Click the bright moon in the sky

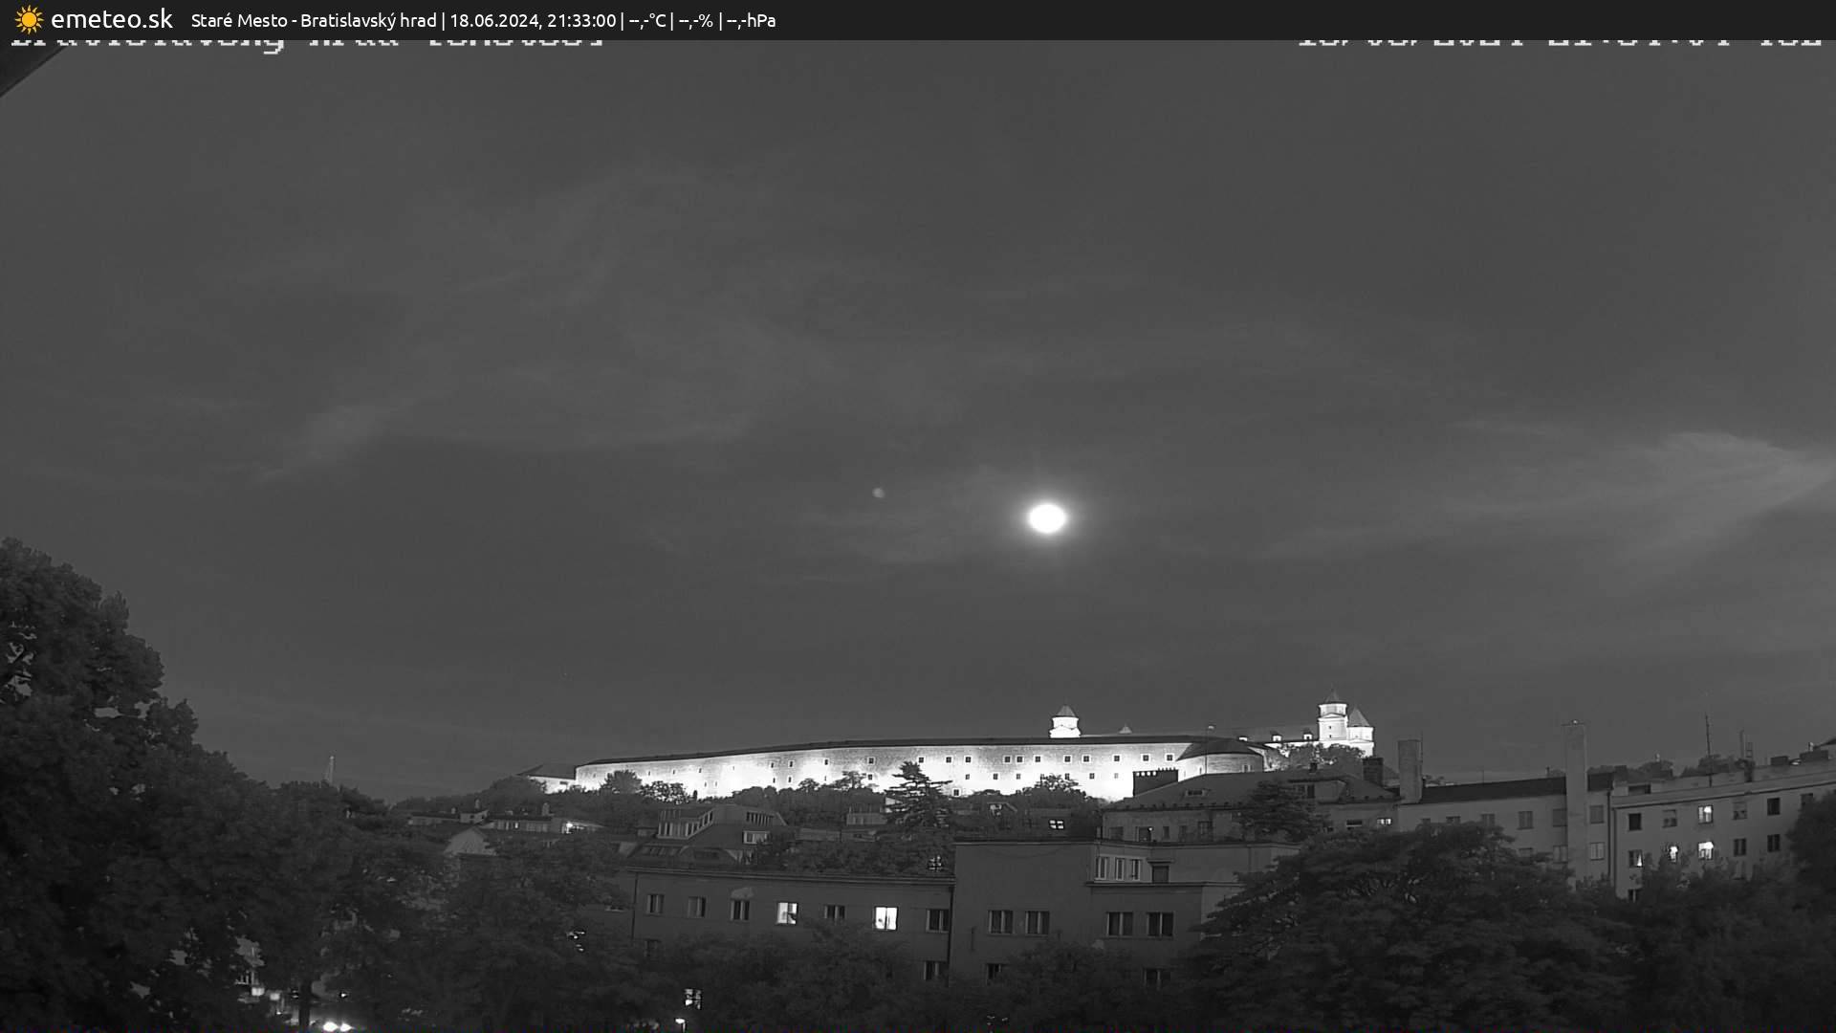click(x=1047, y=517)
